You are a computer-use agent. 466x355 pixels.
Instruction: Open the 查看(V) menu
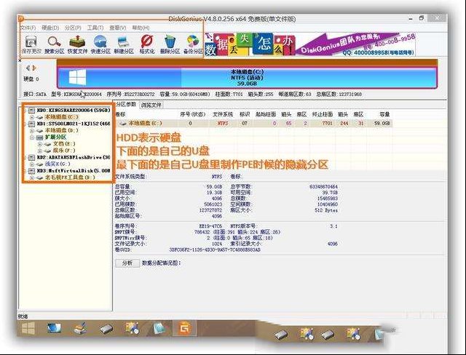[118, 28]
